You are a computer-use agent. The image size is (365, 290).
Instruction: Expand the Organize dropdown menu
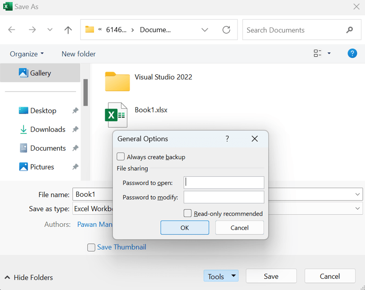[x=27, y=54]
